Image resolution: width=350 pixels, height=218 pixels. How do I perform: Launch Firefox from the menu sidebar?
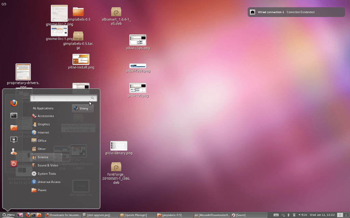coord(14,103)
